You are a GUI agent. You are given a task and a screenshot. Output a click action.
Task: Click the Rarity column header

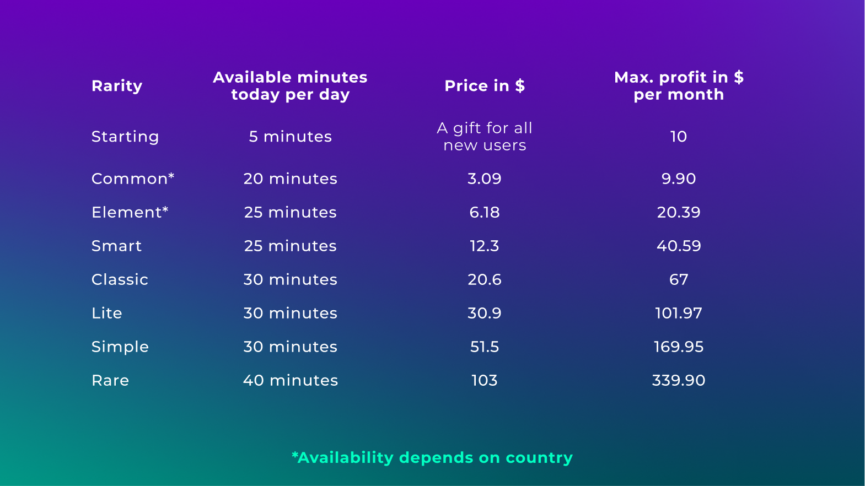coord(117,86)
